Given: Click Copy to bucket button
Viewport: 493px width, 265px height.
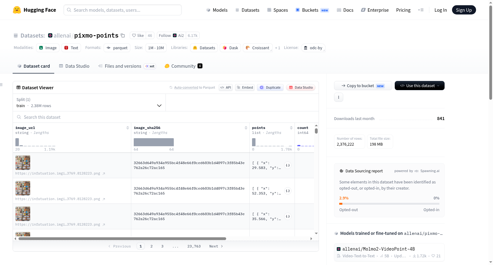Looking at the screenshot, I should (363, 86).
